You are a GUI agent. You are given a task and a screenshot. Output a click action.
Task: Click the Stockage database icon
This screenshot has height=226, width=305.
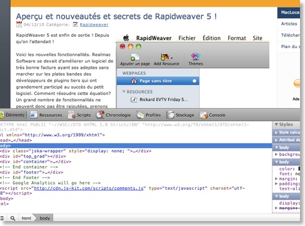pos(170,115)
